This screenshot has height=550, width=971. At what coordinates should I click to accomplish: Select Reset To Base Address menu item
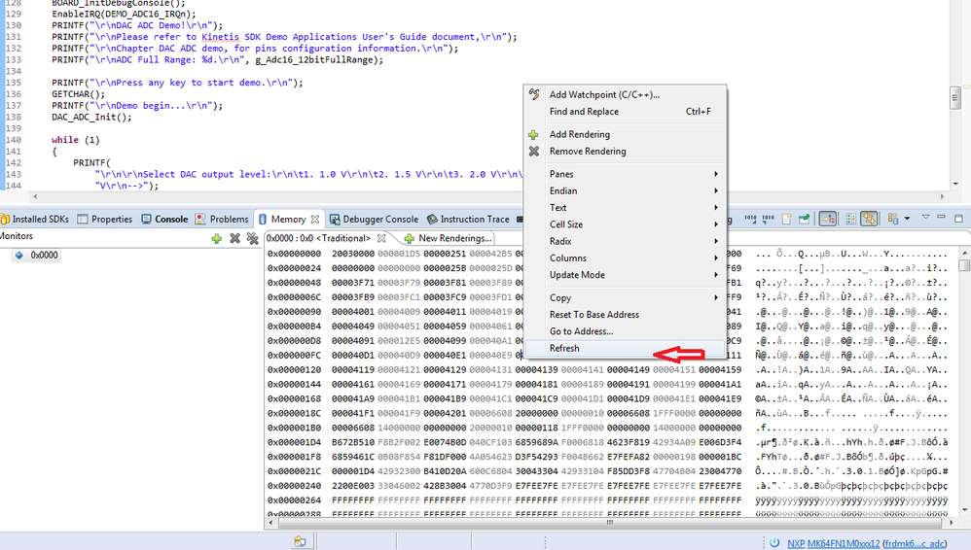(x=625, y=314)
